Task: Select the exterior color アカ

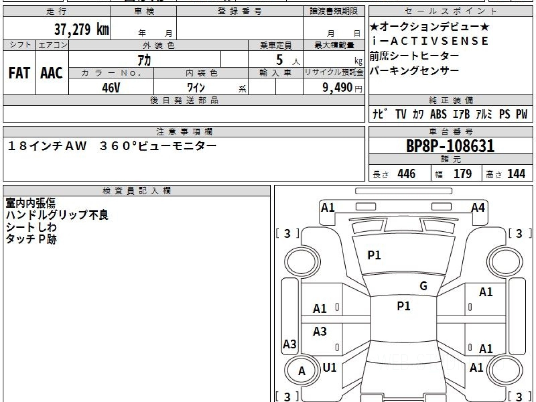Action: coord(144,59)
